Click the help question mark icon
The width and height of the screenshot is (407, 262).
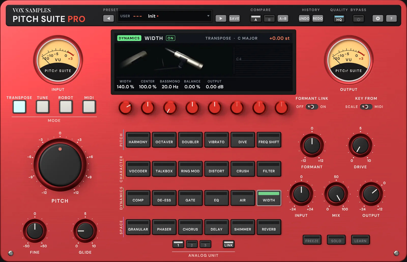click(391, 19)
